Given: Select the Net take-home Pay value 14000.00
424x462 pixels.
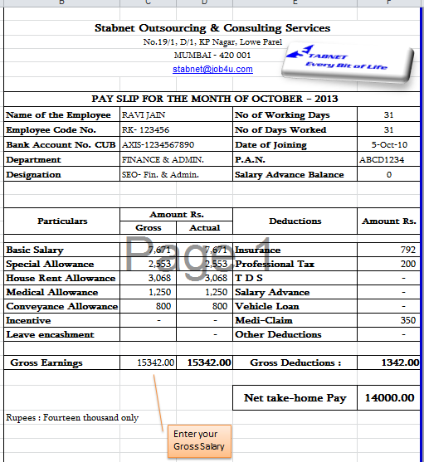Looking at the screenshot, I should pyautogui.click(x=388, y=398).
